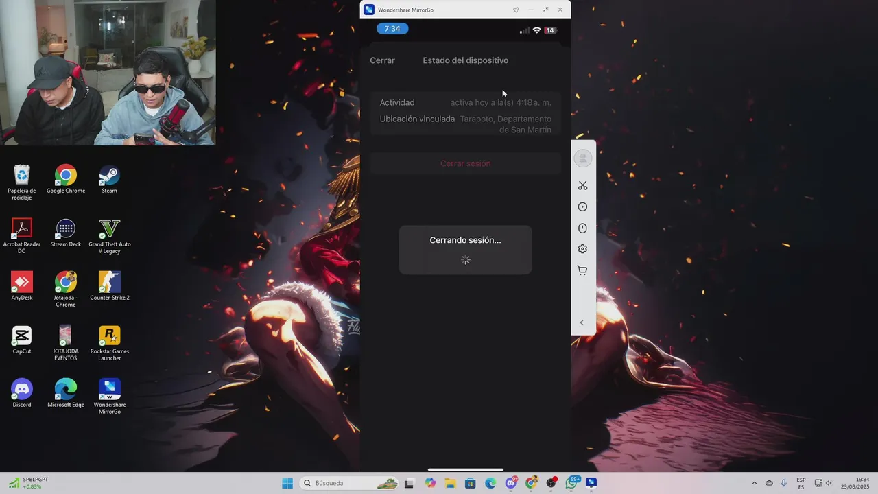
Task: Open Task View on the taskbar
Action: pos(410,483)
